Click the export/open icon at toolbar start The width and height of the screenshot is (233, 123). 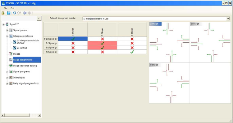coord(3,13)
